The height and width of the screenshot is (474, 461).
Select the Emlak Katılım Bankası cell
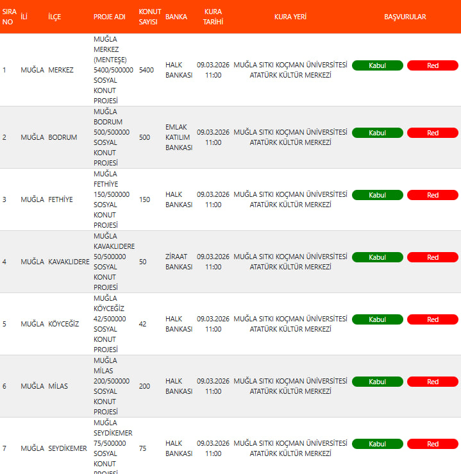[178, 137]
